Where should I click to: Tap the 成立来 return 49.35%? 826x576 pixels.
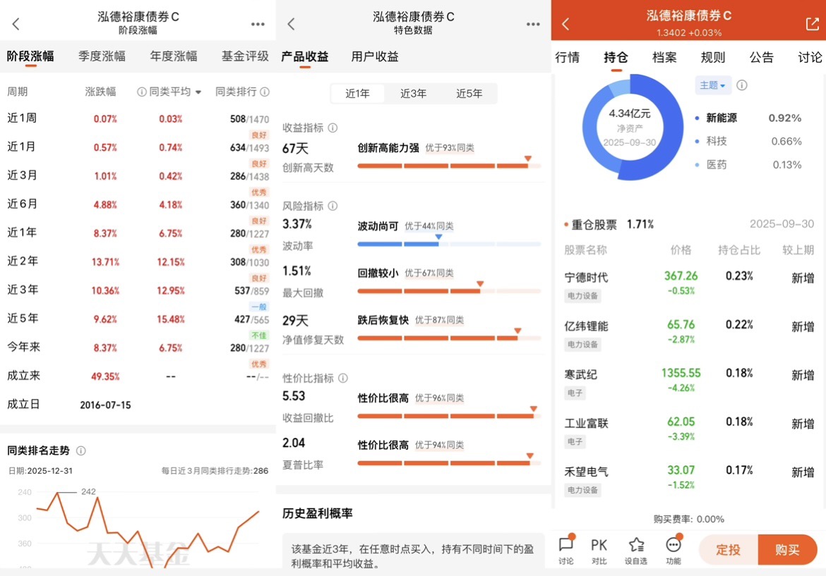click(x=105, y=376)
